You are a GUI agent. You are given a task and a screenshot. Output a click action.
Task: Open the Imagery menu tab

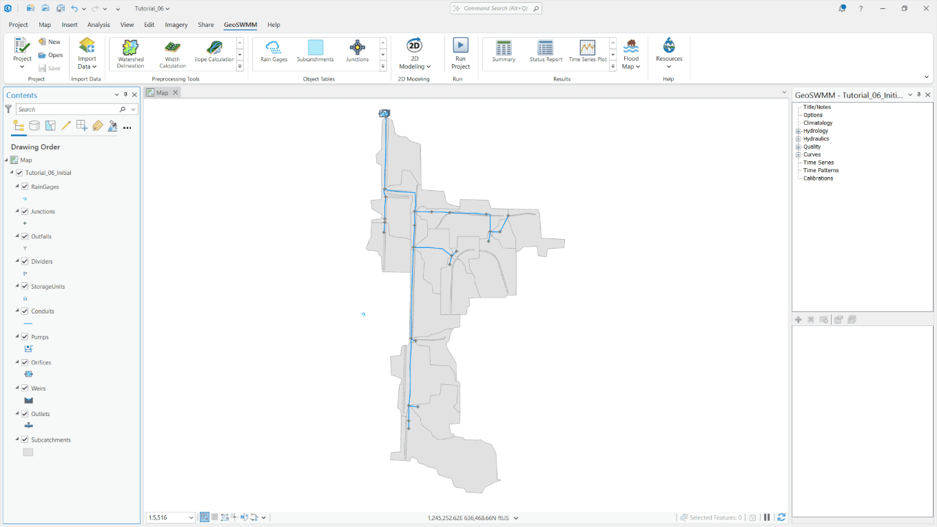click(x=176, y=25)
